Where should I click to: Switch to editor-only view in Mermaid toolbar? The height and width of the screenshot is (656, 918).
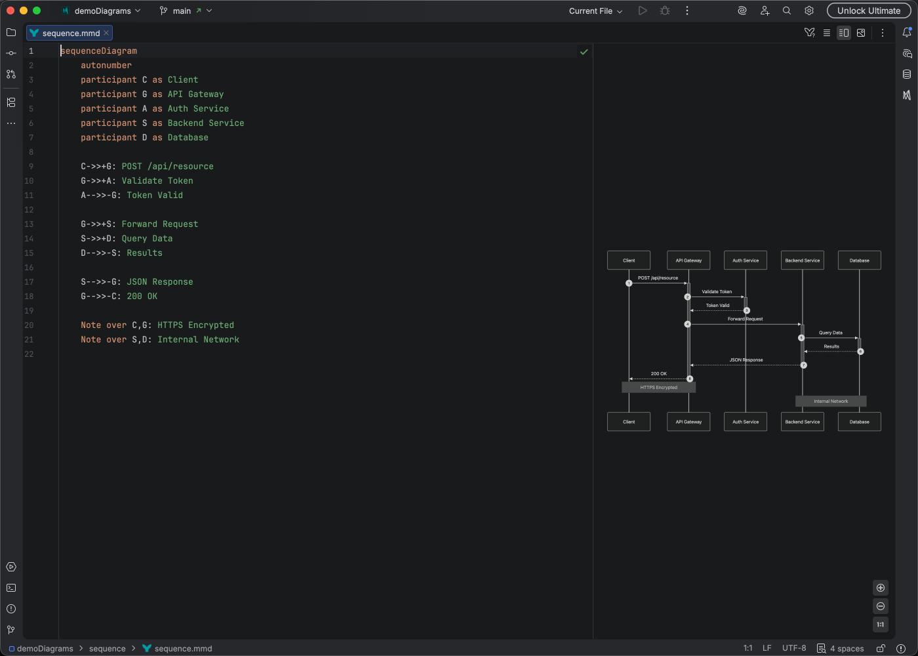click(827, 32)
